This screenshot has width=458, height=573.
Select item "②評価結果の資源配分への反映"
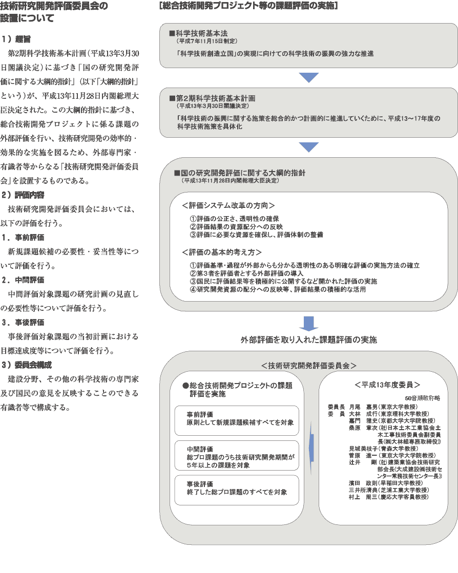[236, 226]
